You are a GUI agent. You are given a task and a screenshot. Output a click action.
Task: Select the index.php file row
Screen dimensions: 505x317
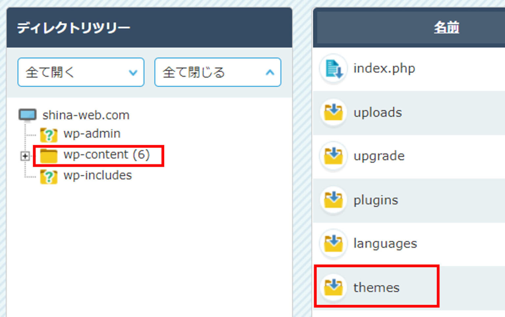pyautogui.click(x=384, y=68)
